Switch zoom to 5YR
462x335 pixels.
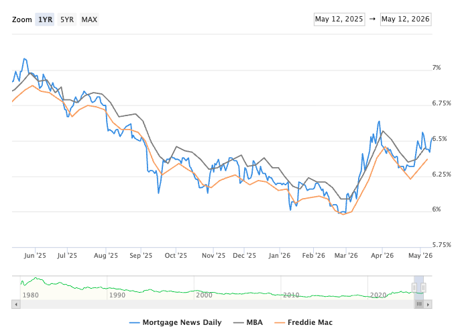pyautogui.click(x=67, y=19)
